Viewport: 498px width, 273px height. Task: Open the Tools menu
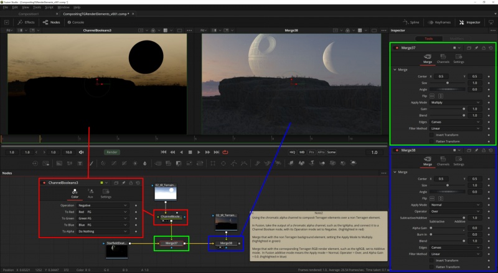point(37,7)
